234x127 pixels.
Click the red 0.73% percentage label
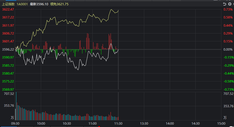coord(228,9)
